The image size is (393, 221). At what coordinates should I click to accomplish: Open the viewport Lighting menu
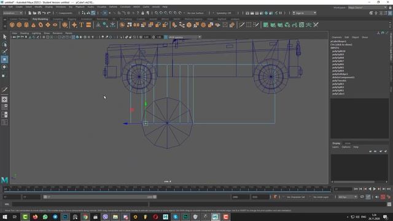click(36, 33)
